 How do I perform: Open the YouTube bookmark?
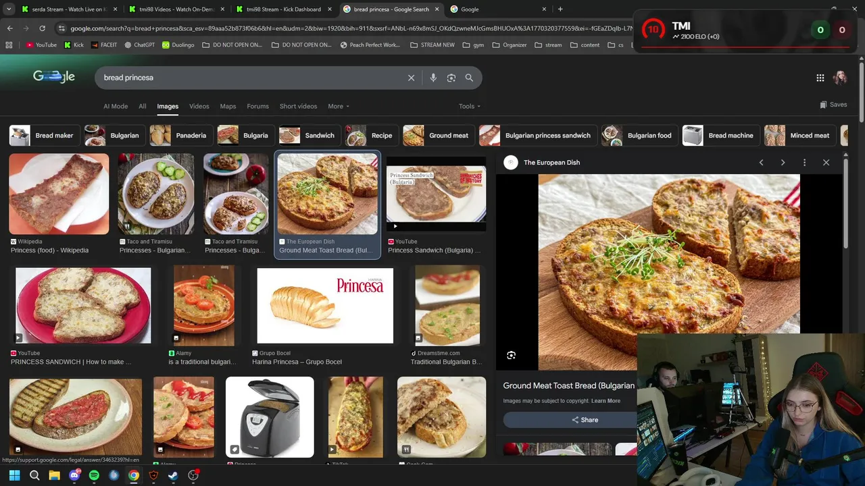pyautogui.click(x=41, y=45)
